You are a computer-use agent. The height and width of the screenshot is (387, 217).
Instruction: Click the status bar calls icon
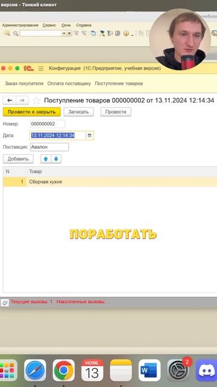5,302
